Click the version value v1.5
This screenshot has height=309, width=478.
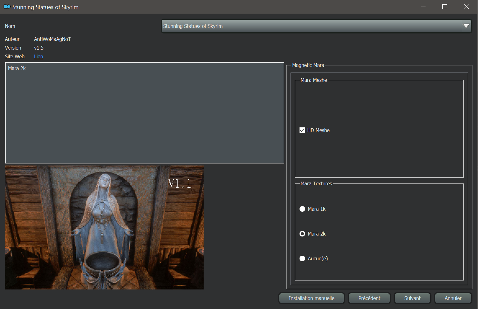click(x=39, y=48)
